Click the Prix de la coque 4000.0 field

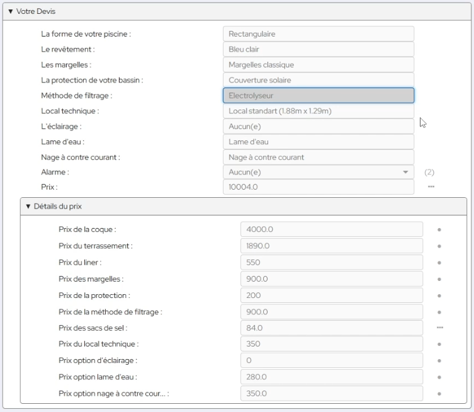[x=332, y=229]
